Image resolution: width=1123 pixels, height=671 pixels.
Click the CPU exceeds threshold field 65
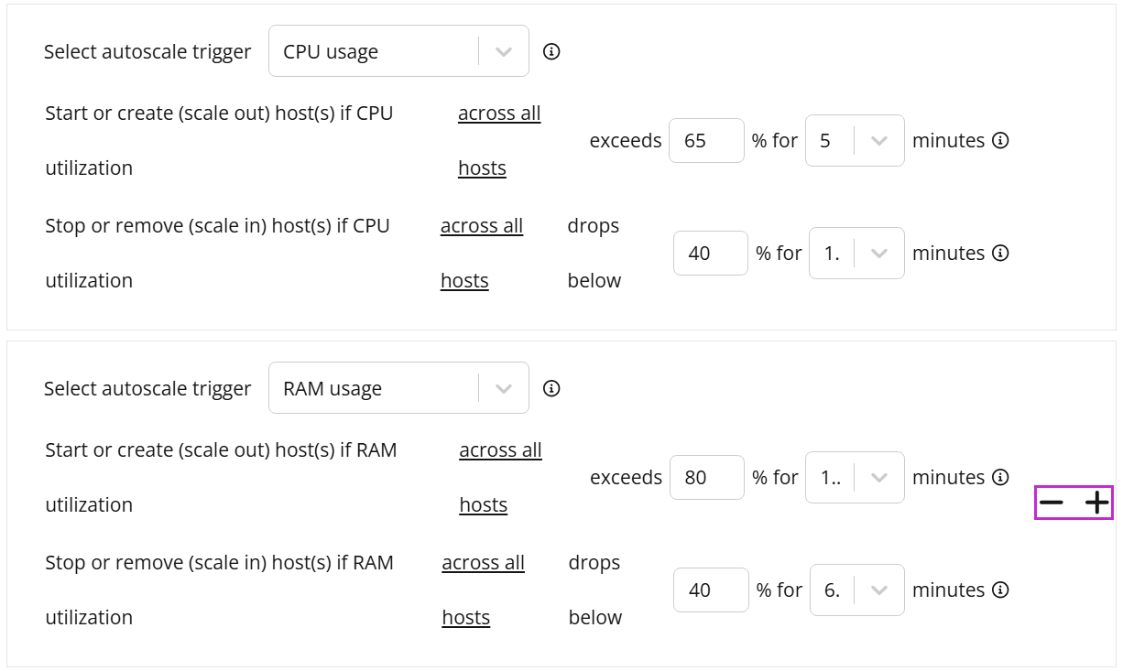(x=706, y=140)
